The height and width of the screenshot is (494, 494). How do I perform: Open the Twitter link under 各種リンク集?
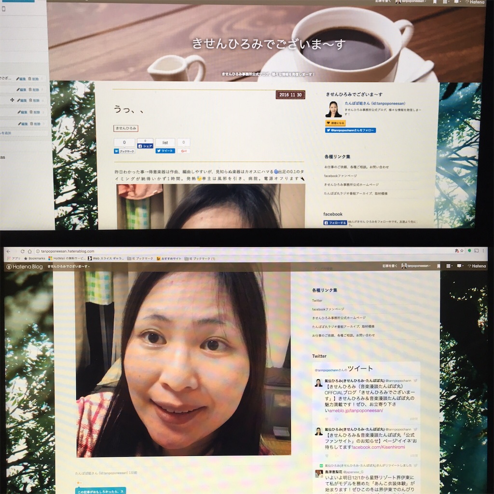[x=317, y=301]
